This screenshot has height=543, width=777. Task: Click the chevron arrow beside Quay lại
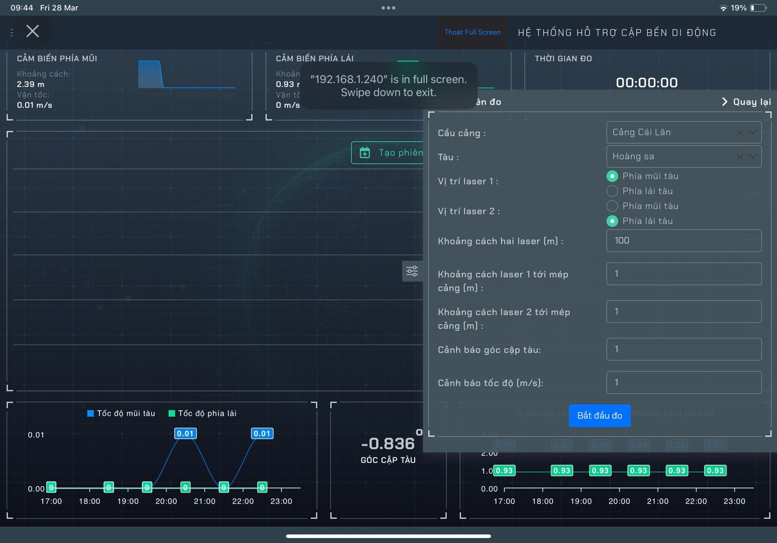coord(724,102)
